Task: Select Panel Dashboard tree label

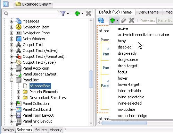Action: [x=37, y=109]
